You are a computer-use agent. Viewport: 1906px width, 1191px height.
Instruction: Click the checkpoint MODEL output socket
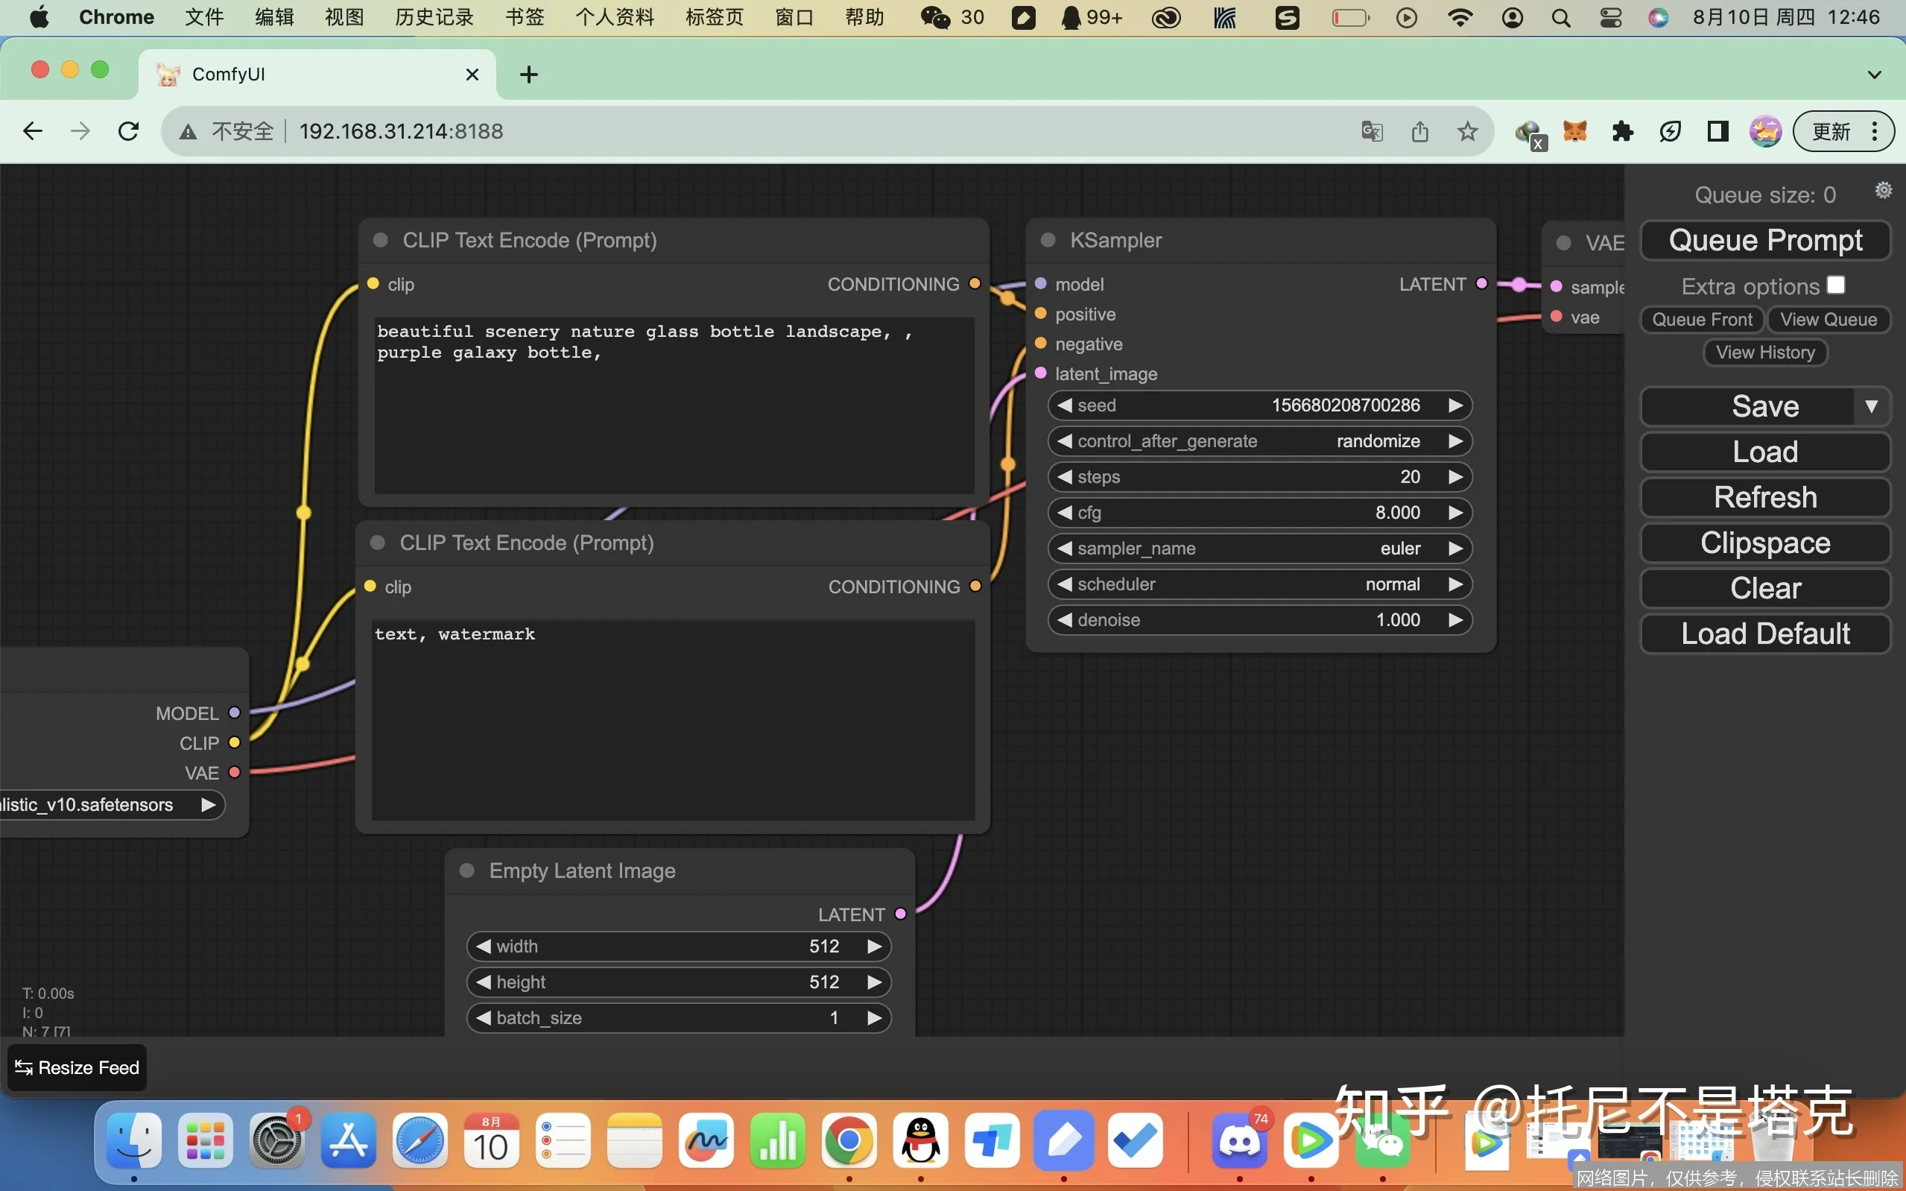tap(234, 713)
